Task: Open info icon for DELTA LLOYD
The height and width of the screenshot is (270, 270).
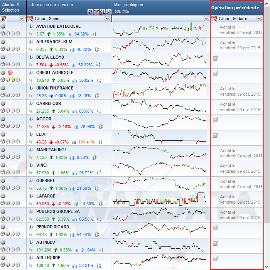Action: pyautogui.click(x=31, y=57)
